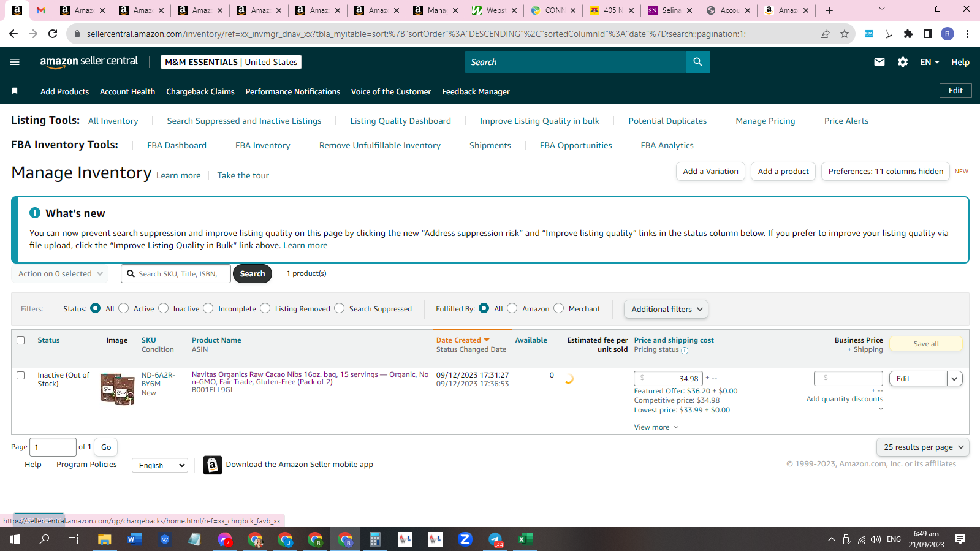The width and height of the screenshot is (980, 551).
Task: Open Listing Quality Dashboard link
Action: point(400,121)
